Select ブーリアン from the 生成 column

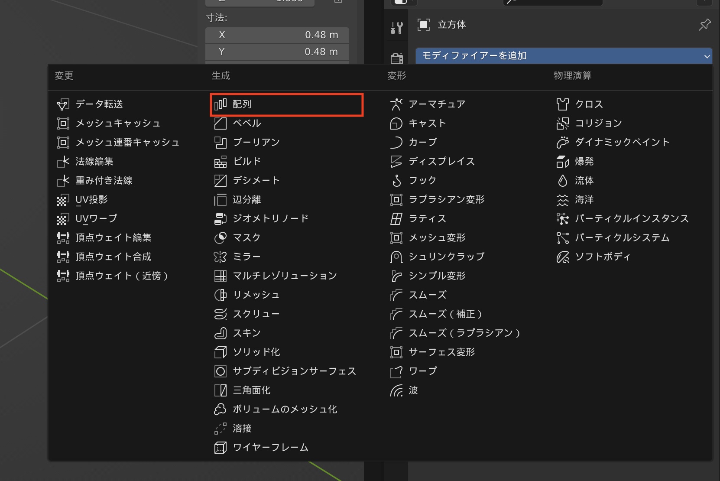pos(256,143)
